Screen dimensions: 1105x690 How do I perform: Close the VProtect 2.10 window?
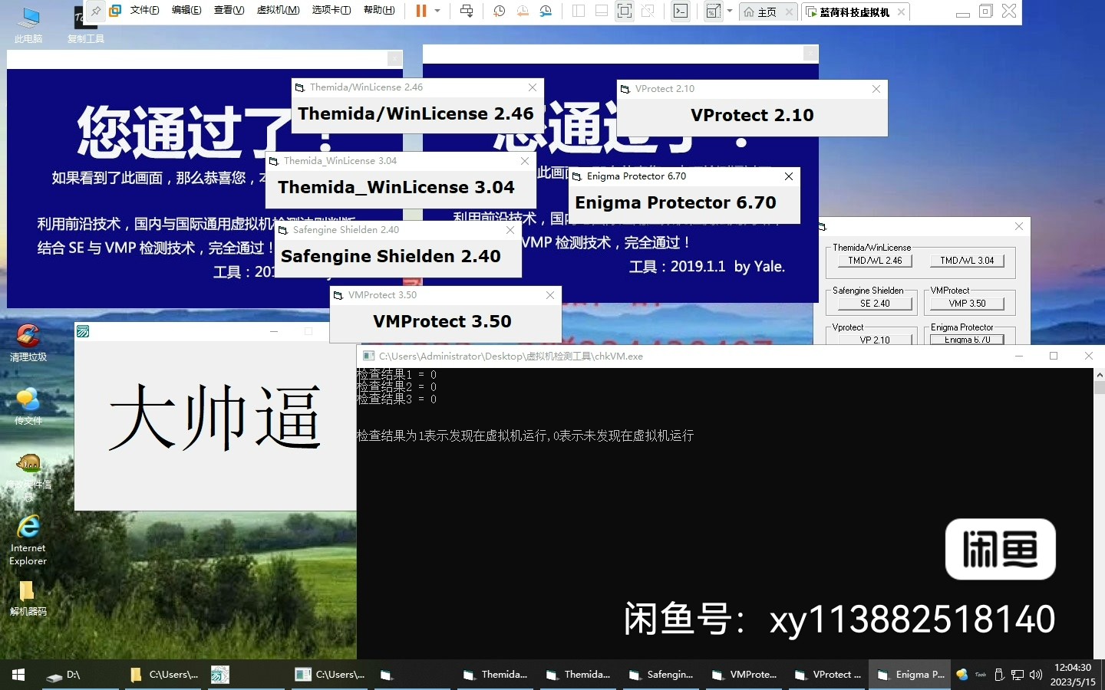[x=876, y=89]
